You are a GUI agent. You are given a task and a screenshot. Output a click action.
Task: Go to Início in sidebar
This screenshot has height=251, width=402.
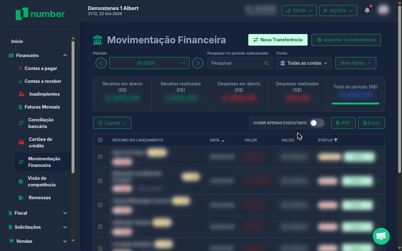click(x=17, y=41)
